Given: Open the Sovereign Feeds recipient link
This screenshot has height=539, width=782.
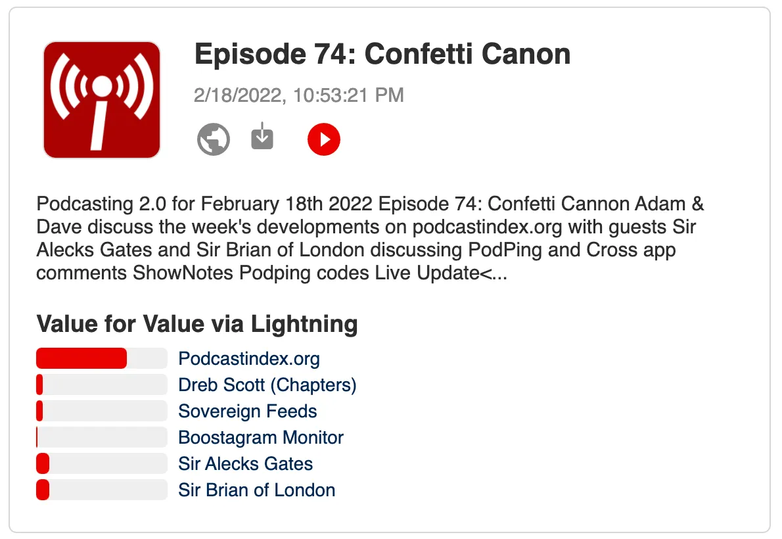Looking at the screenshot, I should [247, 411].
